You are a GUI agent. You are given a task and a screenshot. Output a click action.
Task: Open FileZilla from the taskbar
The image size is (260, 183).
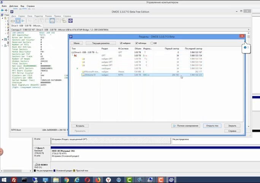[x=14, y=180]
